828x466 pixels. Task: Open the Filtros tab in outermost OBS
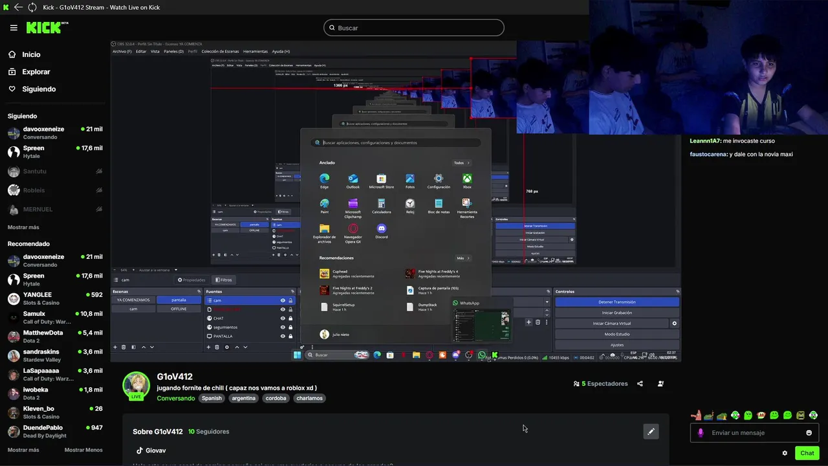point(223,280)
